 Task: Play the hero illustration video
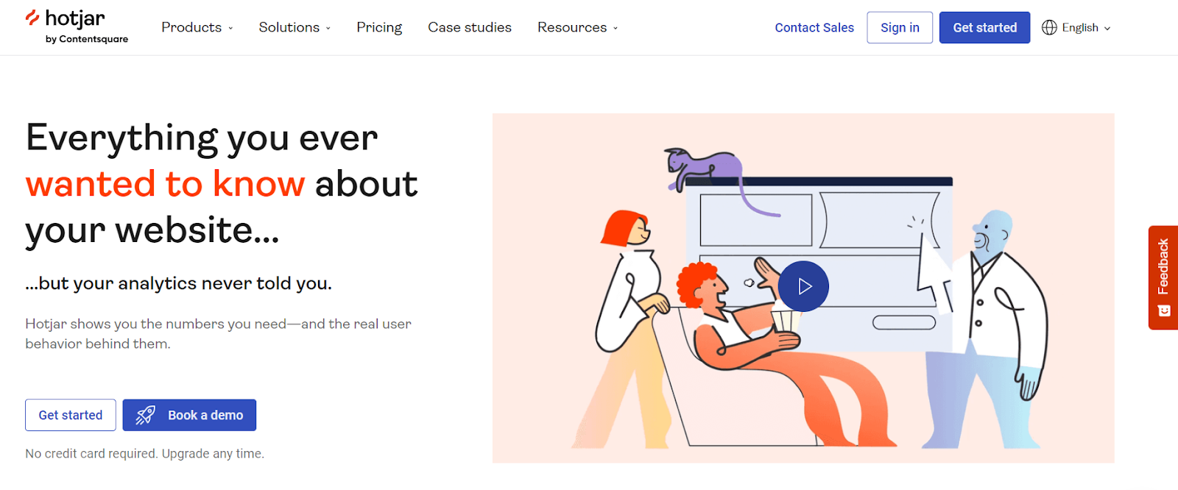(x=803, y=286)
